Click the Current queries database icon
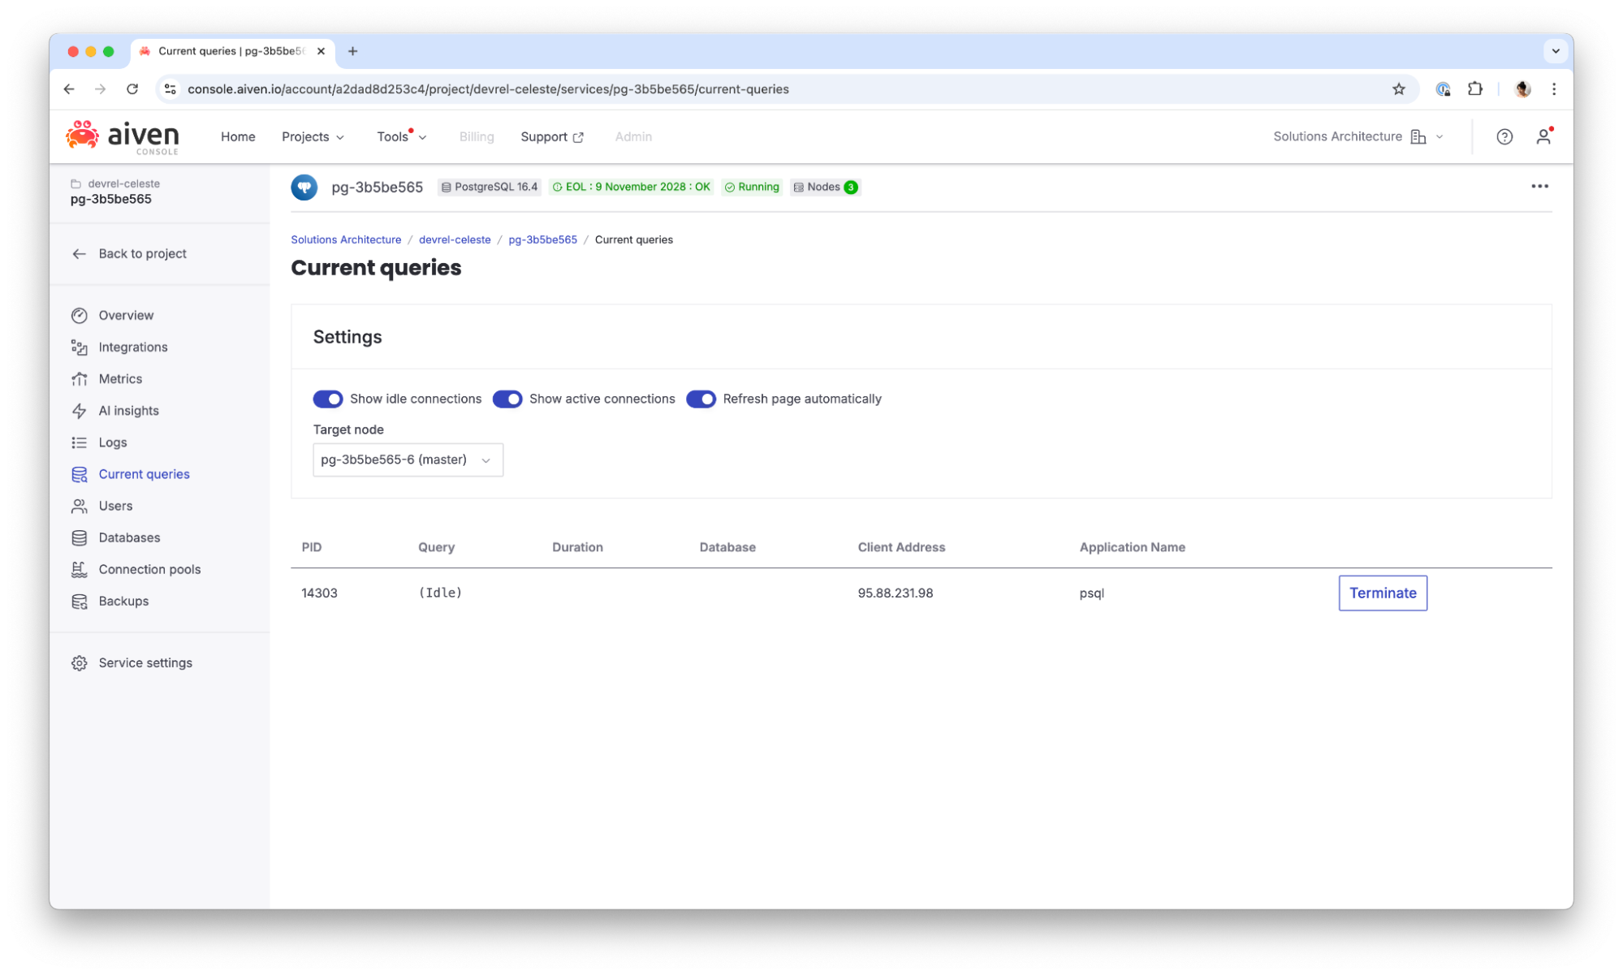 (x=79, y=474)
